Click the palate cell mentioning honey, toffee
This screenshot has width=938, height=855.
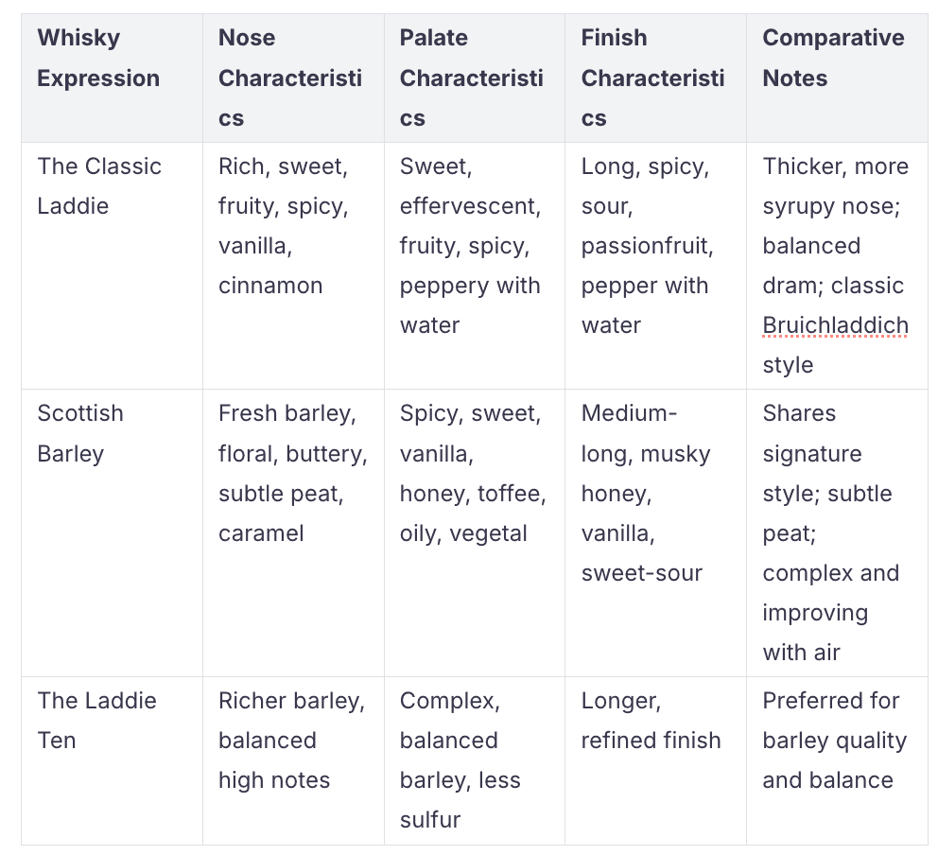pyautogui.click(x=472, y=473)
